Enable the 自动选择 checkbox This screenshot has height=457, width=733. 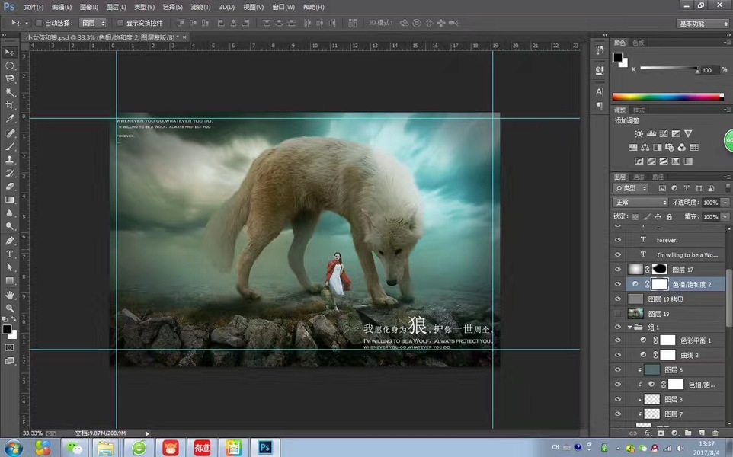[x=40, y=24]
